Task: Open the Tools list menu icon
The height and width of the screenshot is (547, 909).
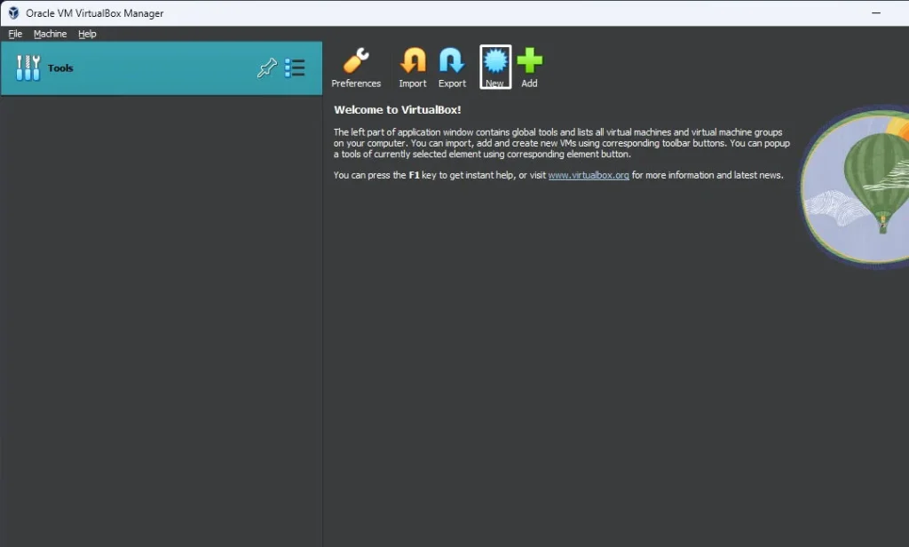Action: coord(295,67)
